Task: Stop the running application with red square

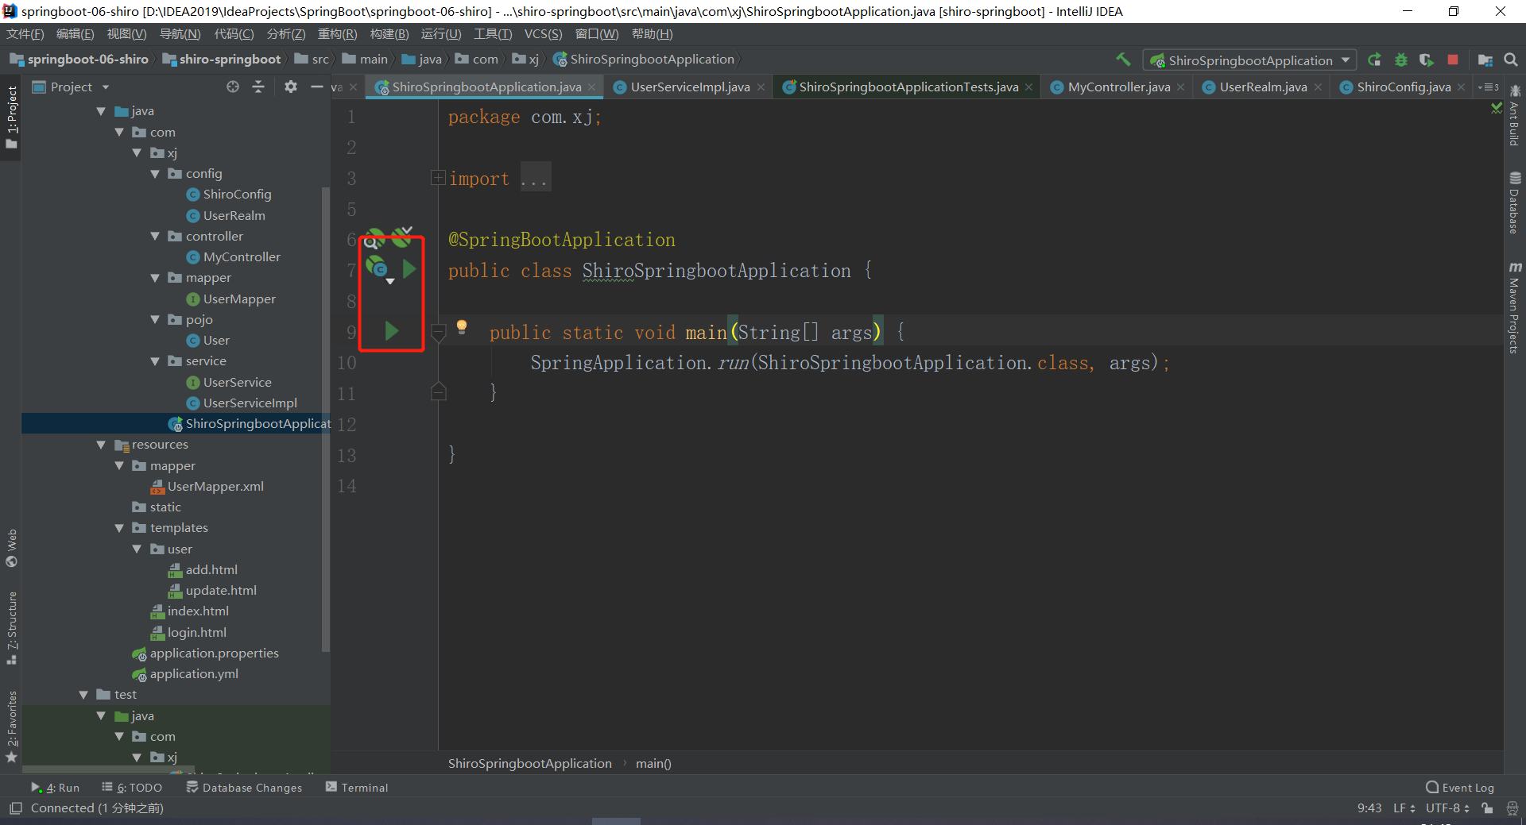Action: click(1453, 60)
